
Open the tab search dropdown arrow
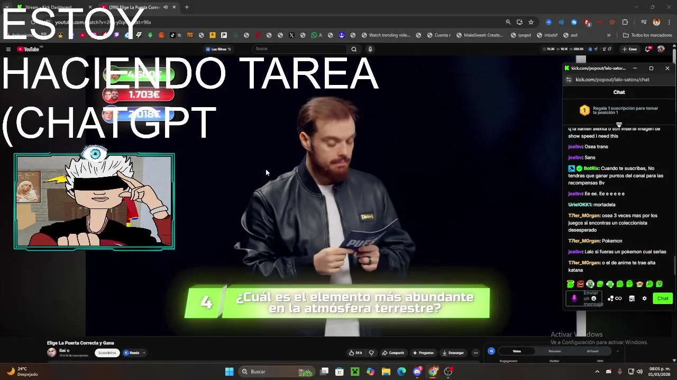pos(6,7)
